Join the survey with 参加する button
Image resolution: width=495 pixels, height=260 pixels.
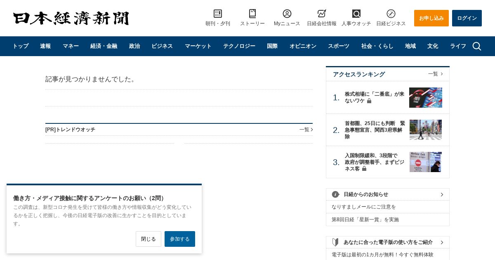point(180,239)
